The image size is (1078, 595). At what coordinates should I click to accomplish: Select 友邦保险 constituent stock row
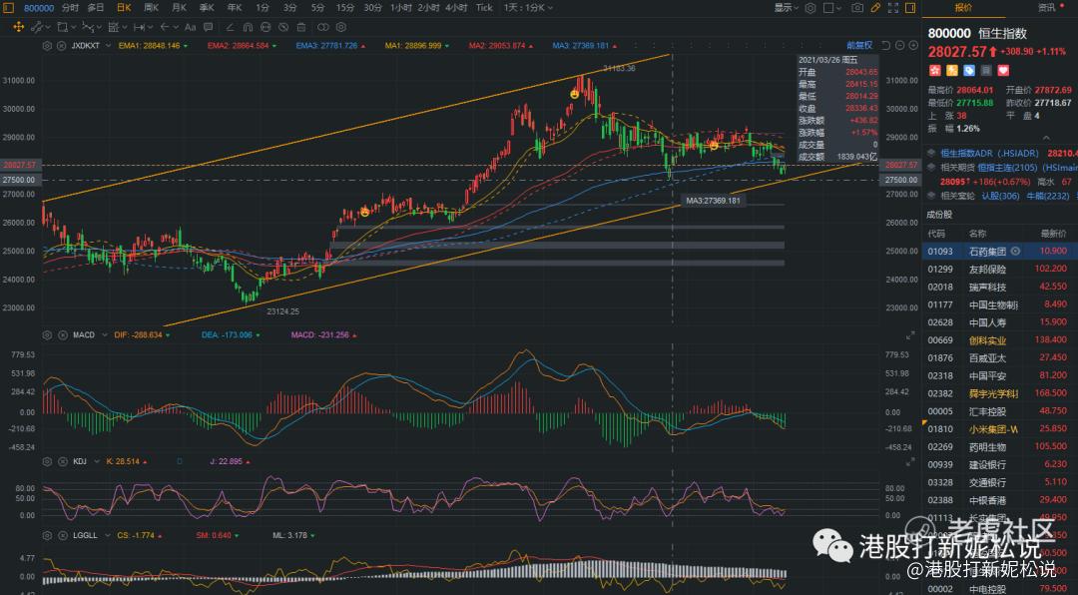point(999,269)
